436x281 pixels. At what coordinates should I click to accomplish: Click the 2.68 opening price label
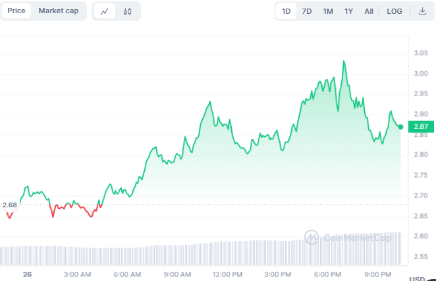coord(9,205)
